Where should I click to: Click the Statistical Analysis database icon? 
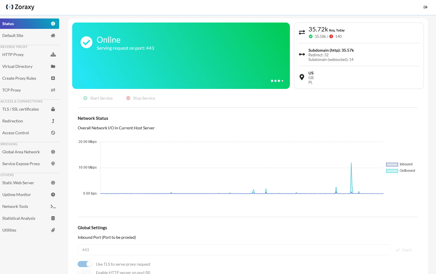(x=53, y=218)
